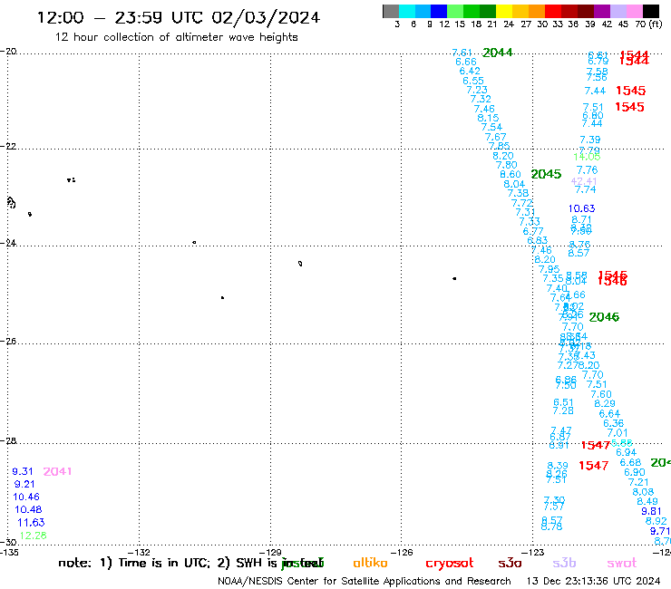Click the wave height value '7.72'
This screenshot has height=589, width=671.
[x=522, y=203]
